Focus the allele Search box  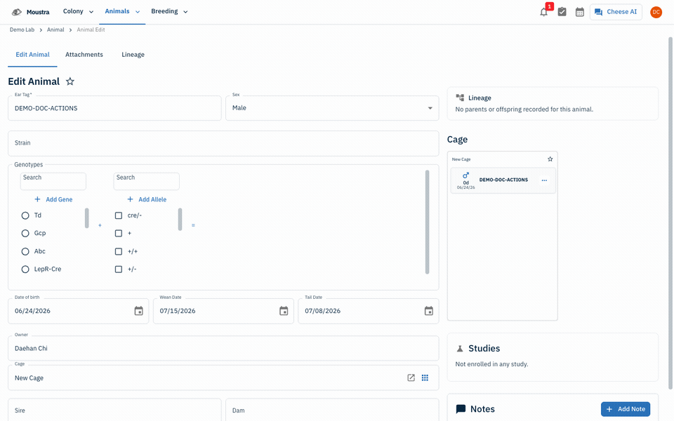(146, 181)
